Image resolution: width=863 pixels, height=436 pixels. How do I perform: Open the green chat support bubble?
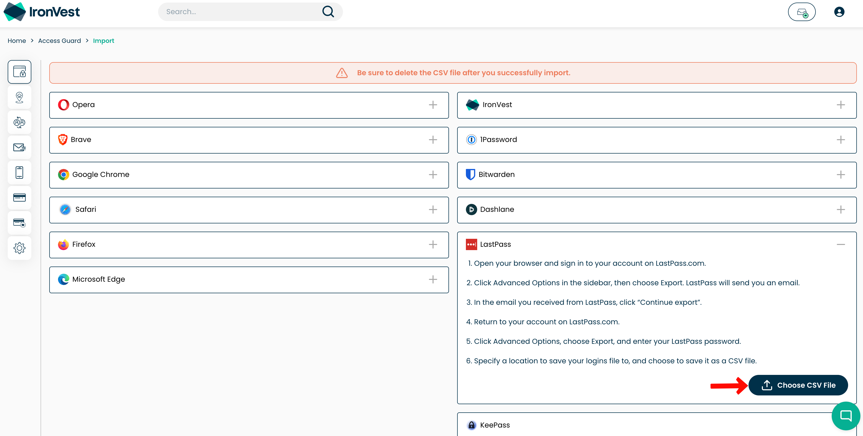tap(846, 415)
